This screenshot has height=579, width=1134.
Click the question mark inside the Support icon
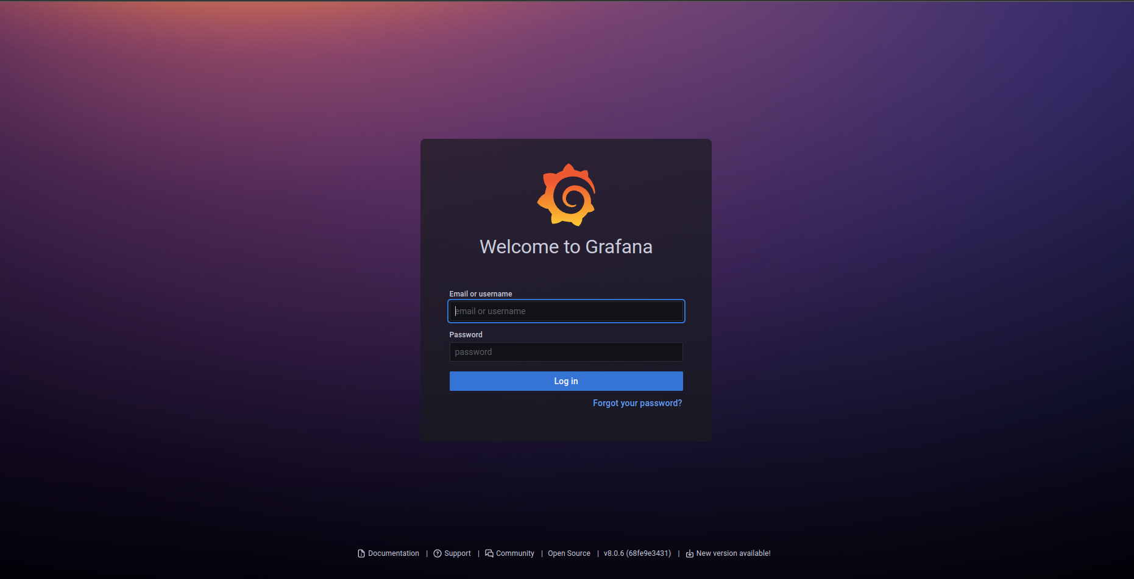pyautogui.click(x=438, y=553)
